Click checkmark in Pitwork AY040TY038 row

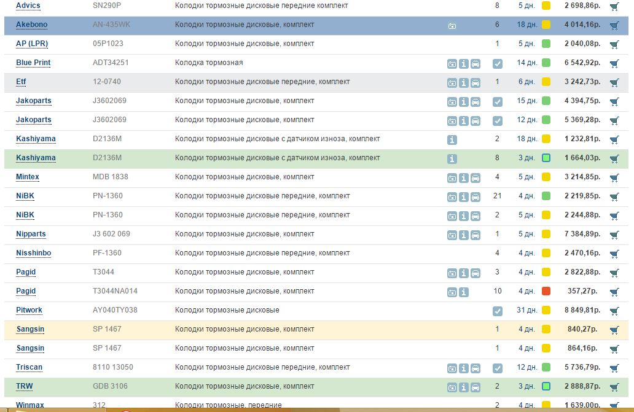[x=498, y=311]
